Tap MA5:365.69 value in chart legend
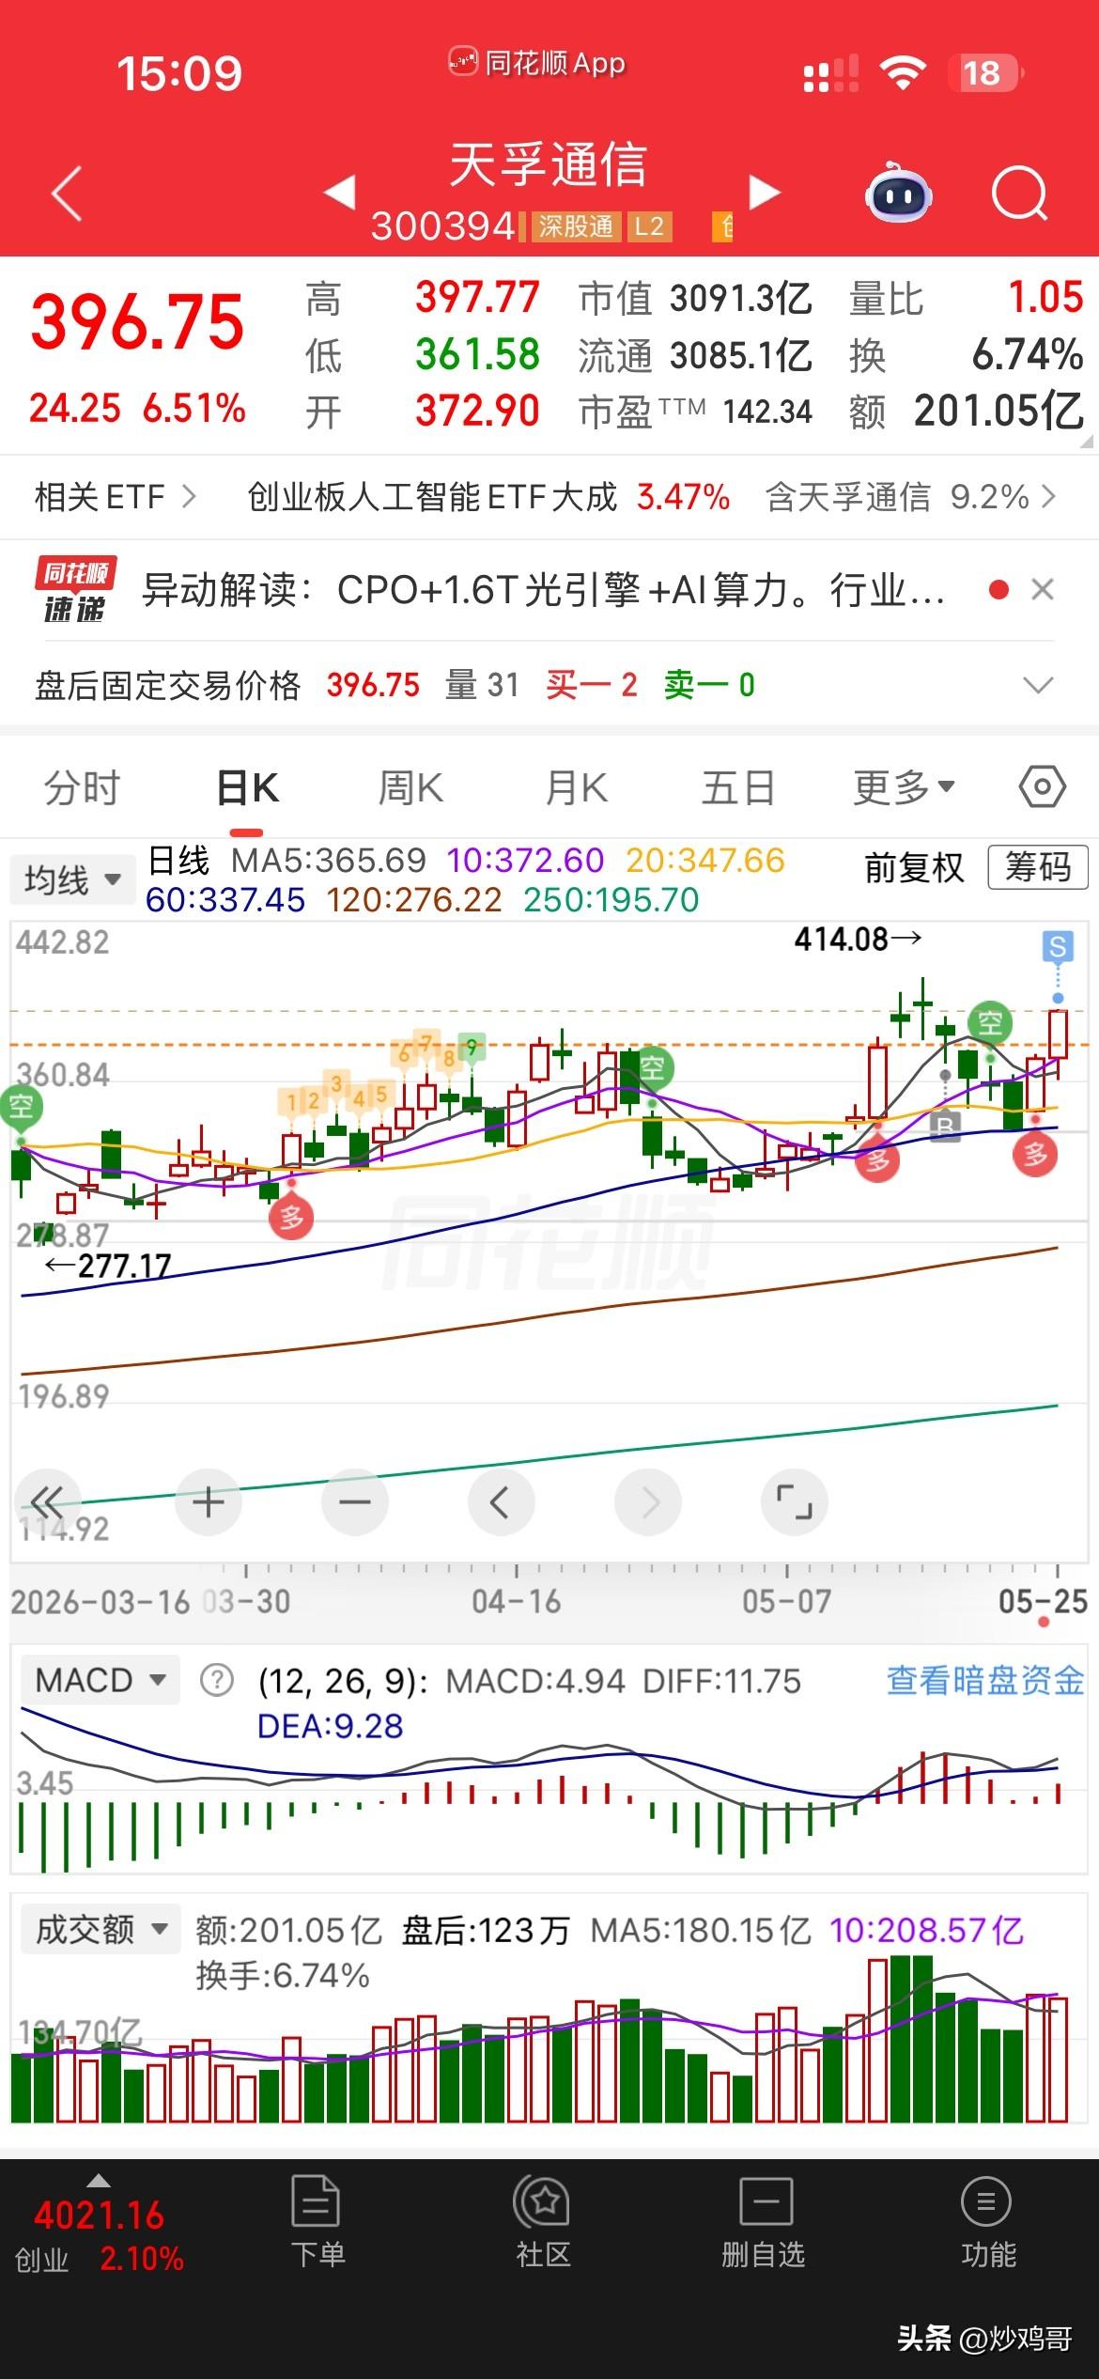 [329, 861]
